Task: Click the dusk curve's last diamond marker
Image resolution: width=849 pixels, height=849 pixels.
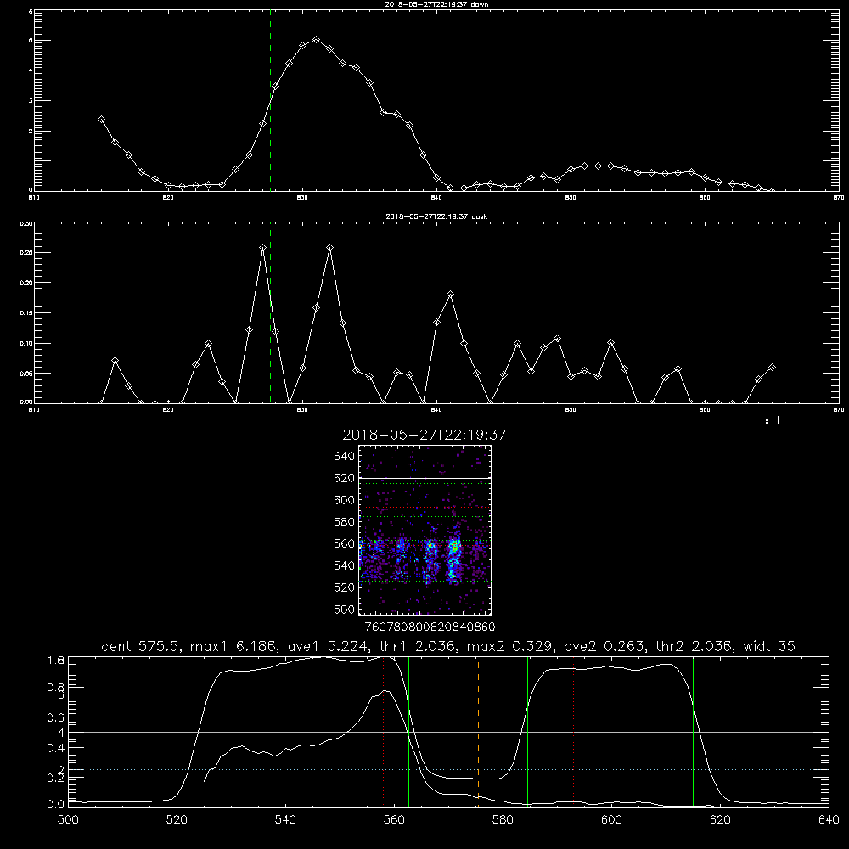Action: click(772, 367)
